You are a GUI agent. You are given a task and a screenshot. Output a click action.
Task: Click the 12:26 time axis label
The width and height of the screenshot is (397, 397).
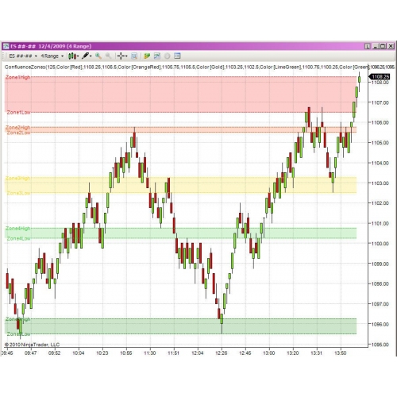(222, 353)
